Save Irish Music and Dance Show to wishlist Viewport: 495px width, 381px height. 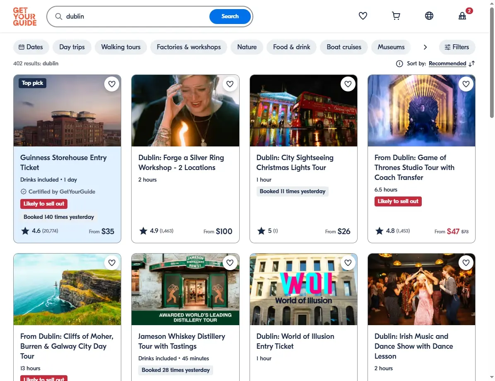(466, 263)
